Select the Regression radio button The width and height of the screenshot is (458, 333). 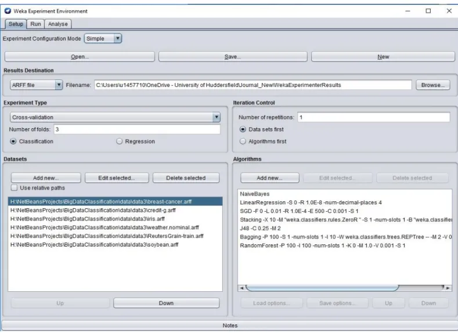pos(119,141)
